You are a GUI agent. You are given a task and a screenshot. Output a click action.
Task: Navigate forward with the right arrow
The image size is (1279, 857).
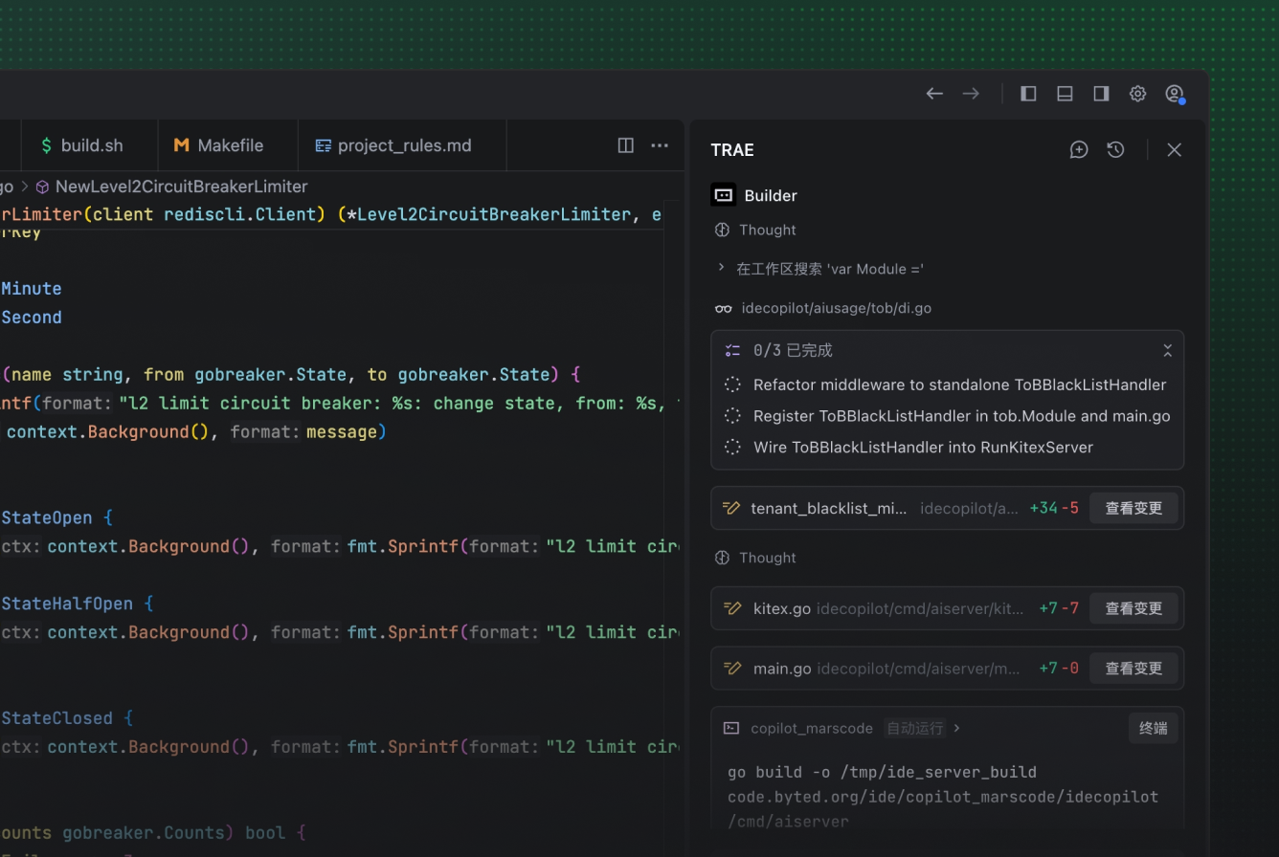(971, 94)
